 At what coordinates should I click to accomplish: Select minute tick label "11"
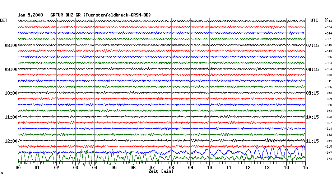pos(229,167)
